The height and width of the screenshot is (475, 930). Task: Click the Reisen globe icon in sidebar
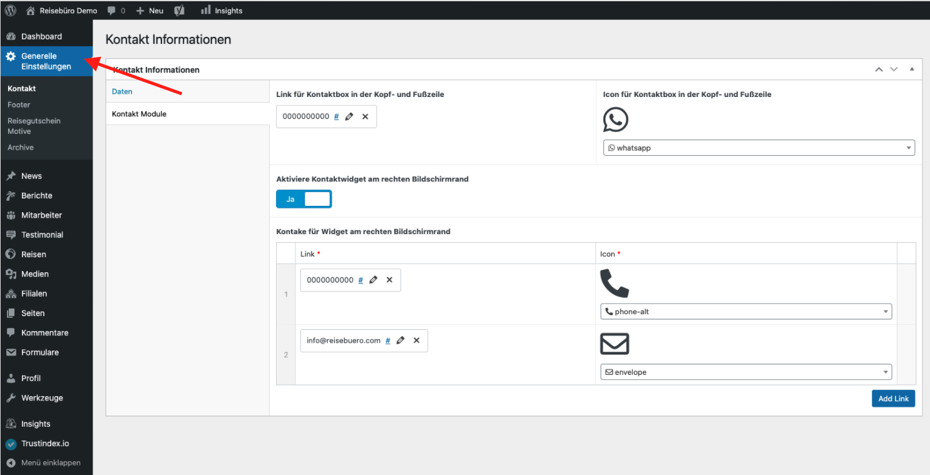11,254
